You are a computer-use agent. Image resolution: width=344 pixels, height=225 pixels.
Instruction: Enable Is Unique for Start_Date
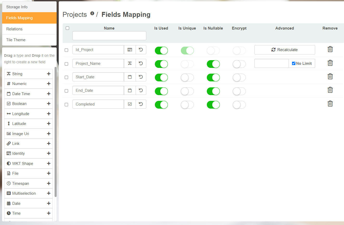click(187, 78)
